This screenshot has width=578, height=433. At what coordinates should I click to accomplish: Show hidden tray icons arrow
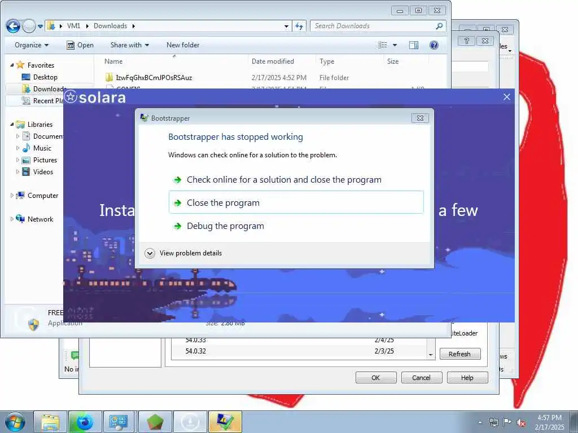pos(480,422)
